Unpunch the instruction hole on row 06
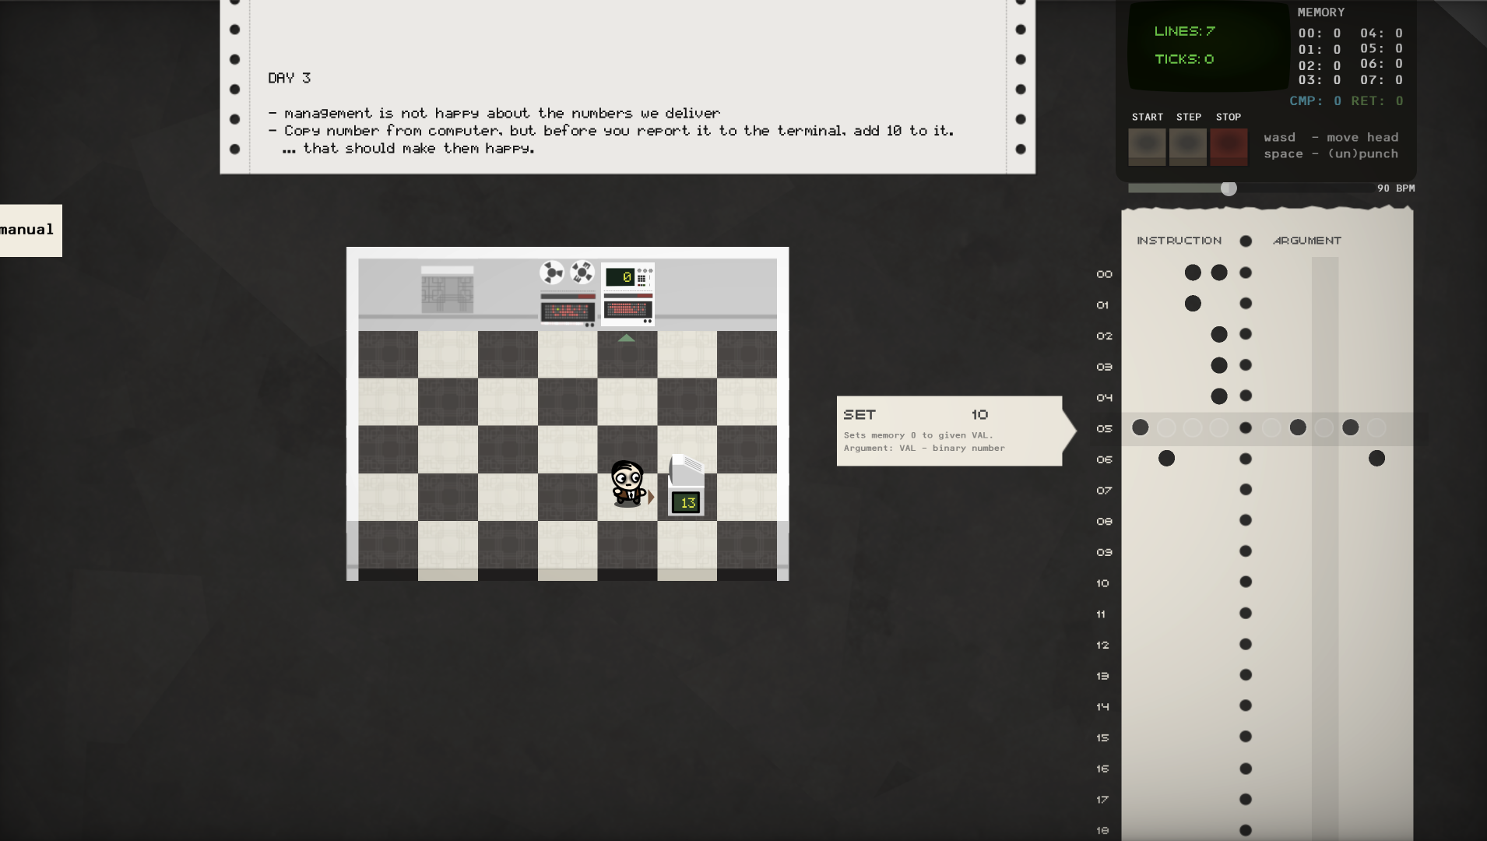Viewport: 1487px width, 841px height. 1166,459
